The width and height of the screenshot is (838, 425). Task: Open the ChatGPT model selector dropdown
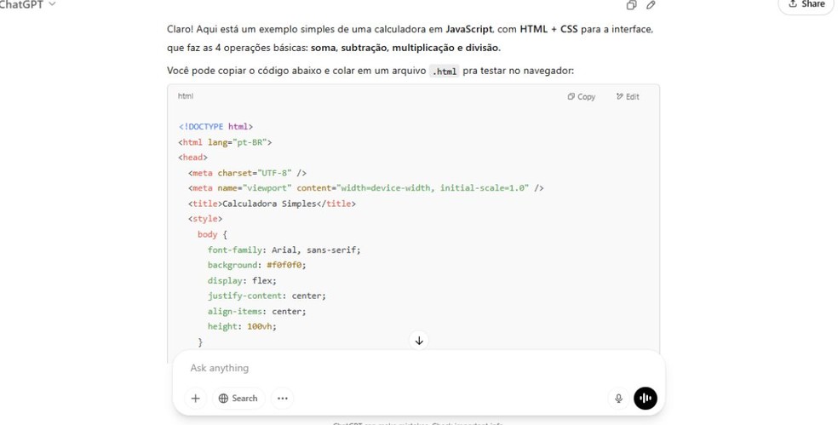(x=24, y=5)
